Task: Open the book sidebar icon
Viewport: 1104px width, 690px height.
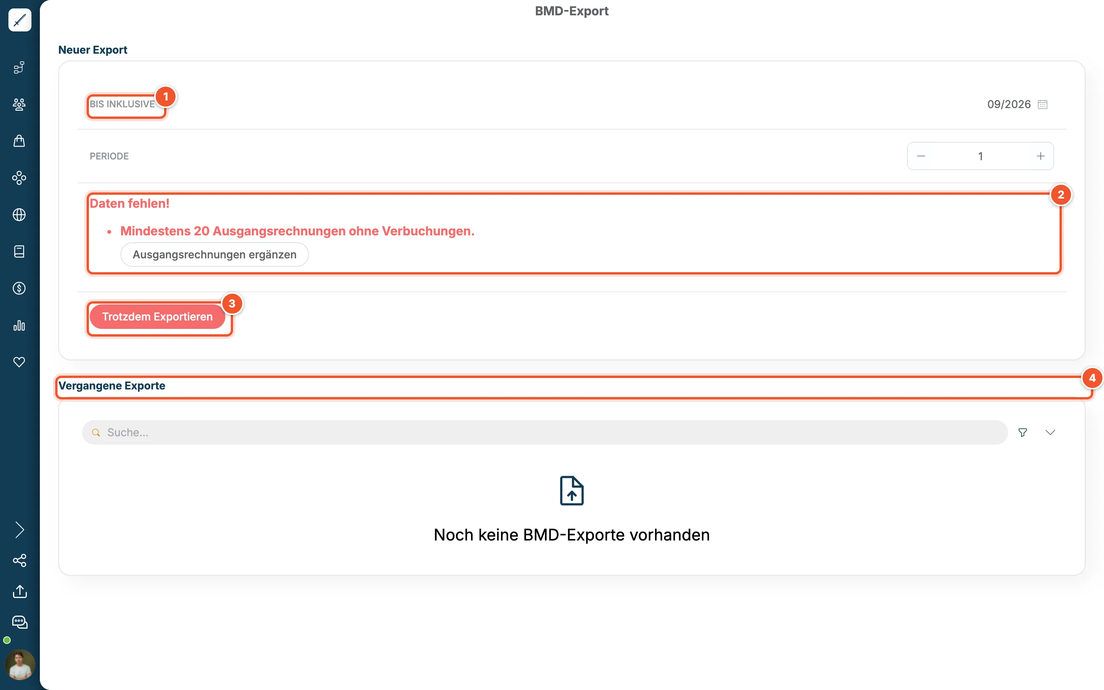Action: [19, 251]
